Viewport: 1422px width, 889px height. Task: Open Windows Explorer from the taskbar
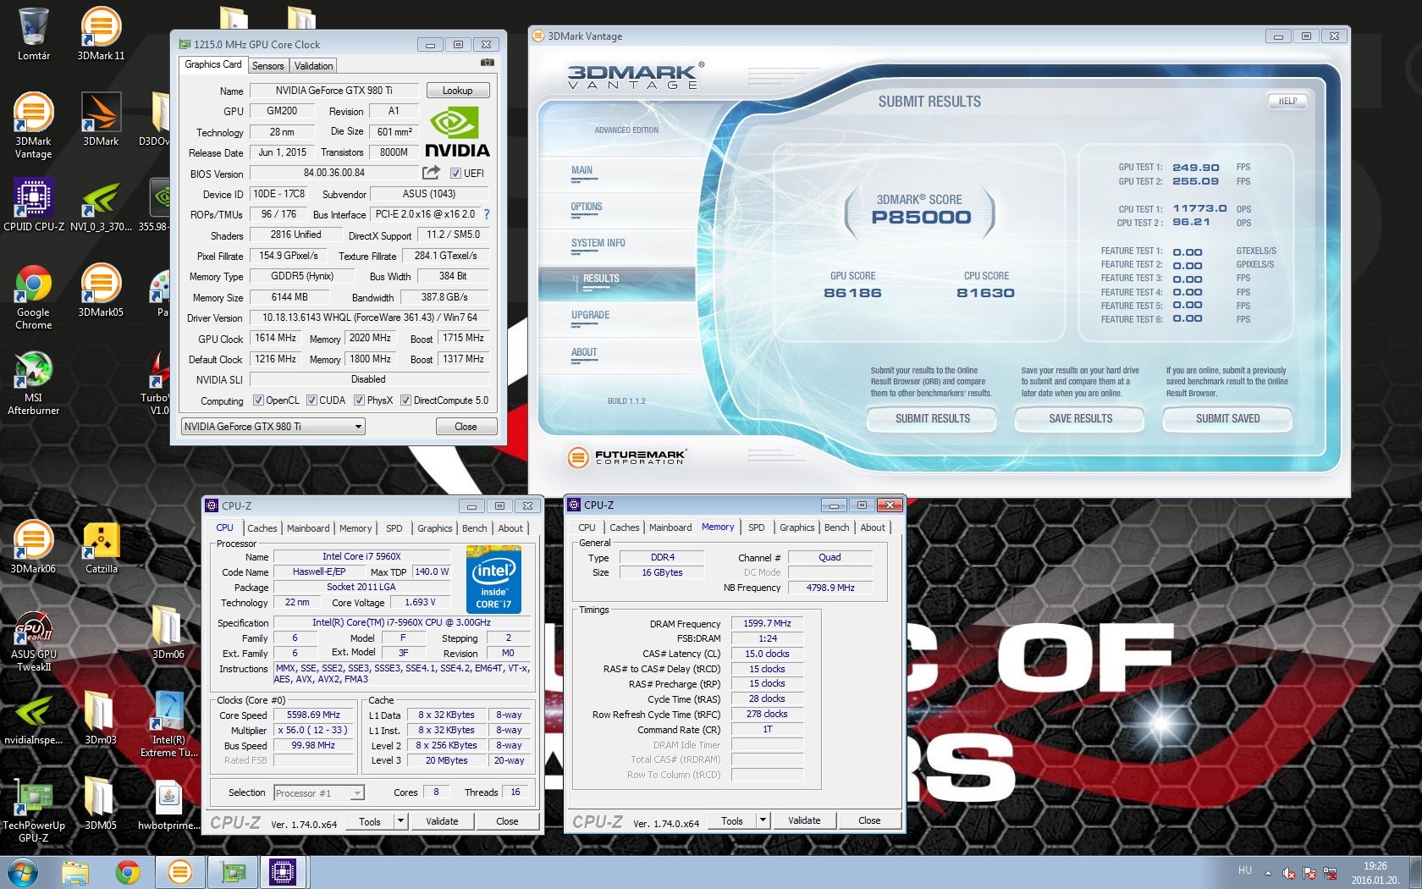(75, 872)
